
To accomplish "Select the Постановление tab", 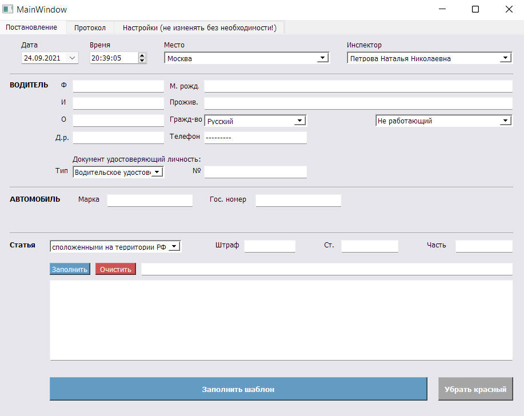I will pos(32,27).
